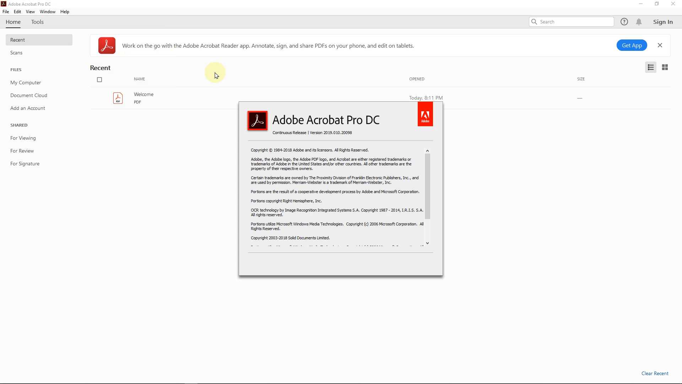Switch to thumbnail grid view icon
The image size is (682, 384).
coord(665,67)
